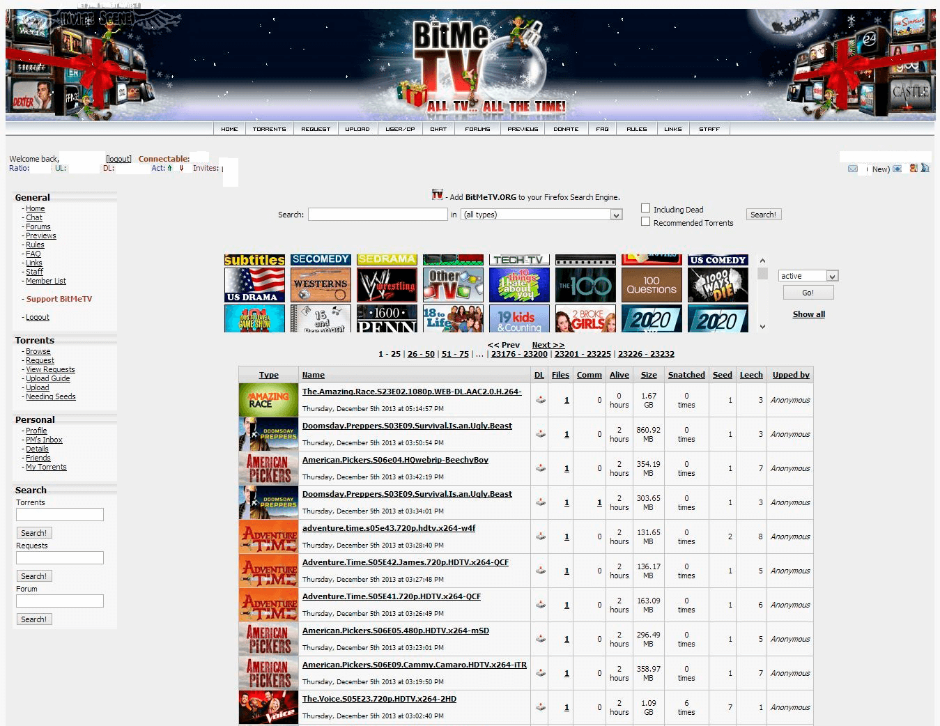
Task: Focus the main torrent search text field
Action: [x=378, y=215]
